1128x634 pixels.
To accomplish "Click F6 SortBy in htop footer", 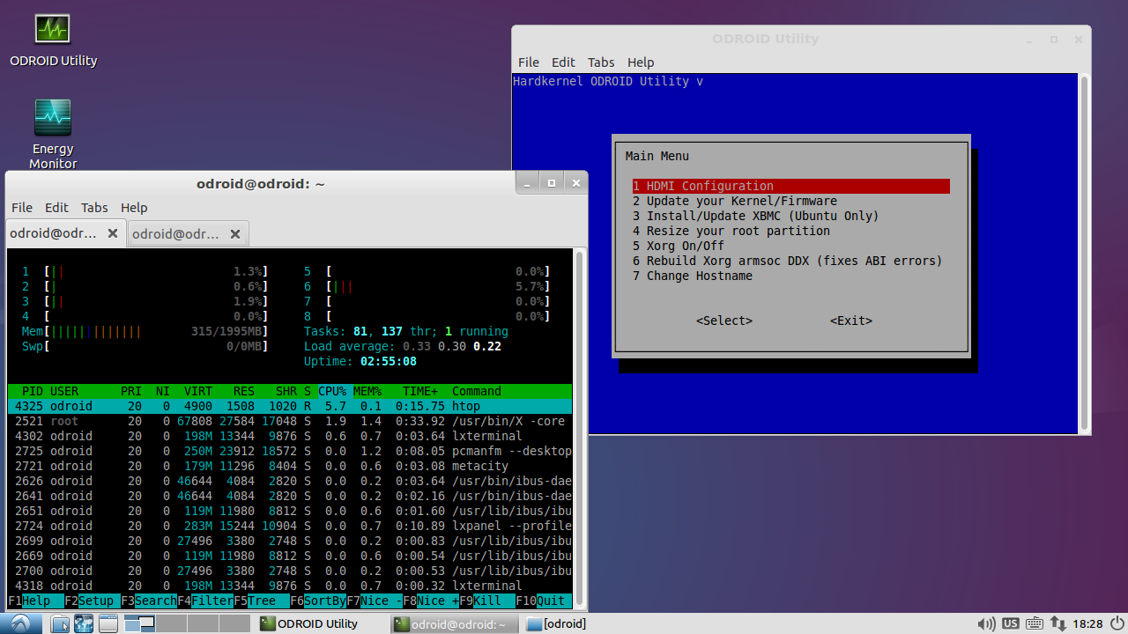I will click(x=318, y=601).
